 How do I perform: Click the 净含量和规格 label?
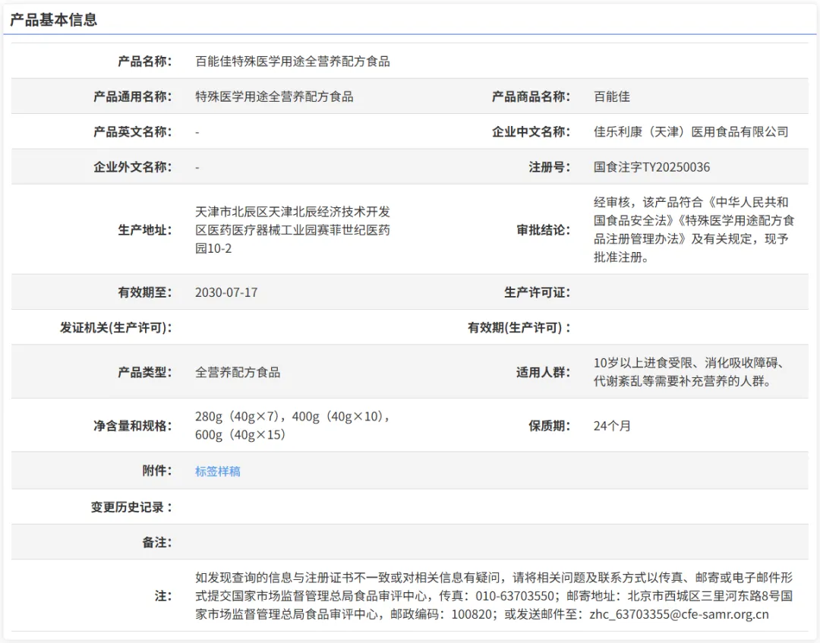133,426
